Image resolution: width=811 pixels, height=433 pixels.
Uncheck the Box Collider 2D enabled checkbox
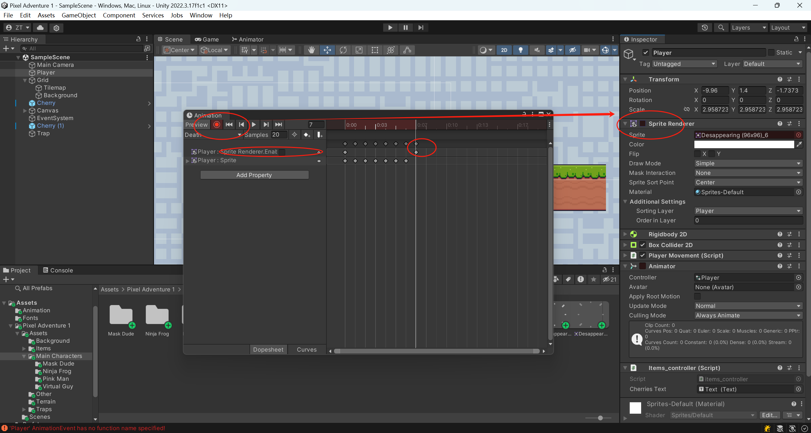[642, 245]
